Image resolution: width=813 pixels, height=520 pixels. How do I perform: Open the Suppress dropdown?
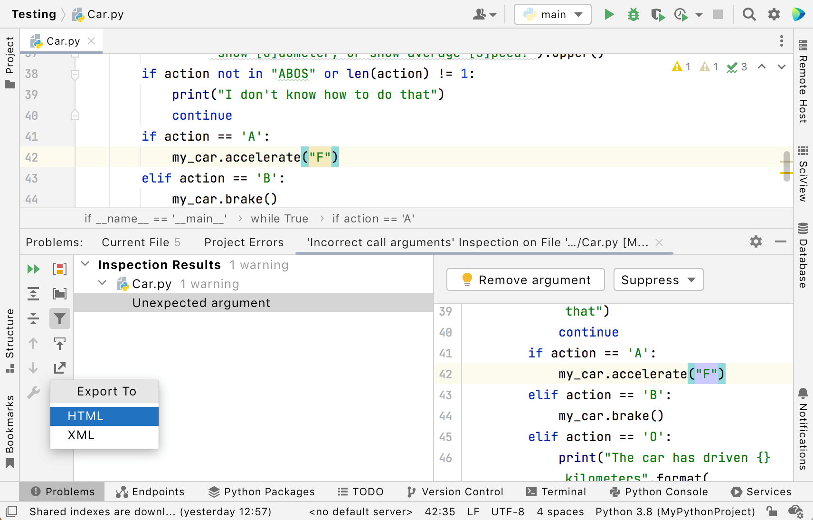(x=658, y=280)
